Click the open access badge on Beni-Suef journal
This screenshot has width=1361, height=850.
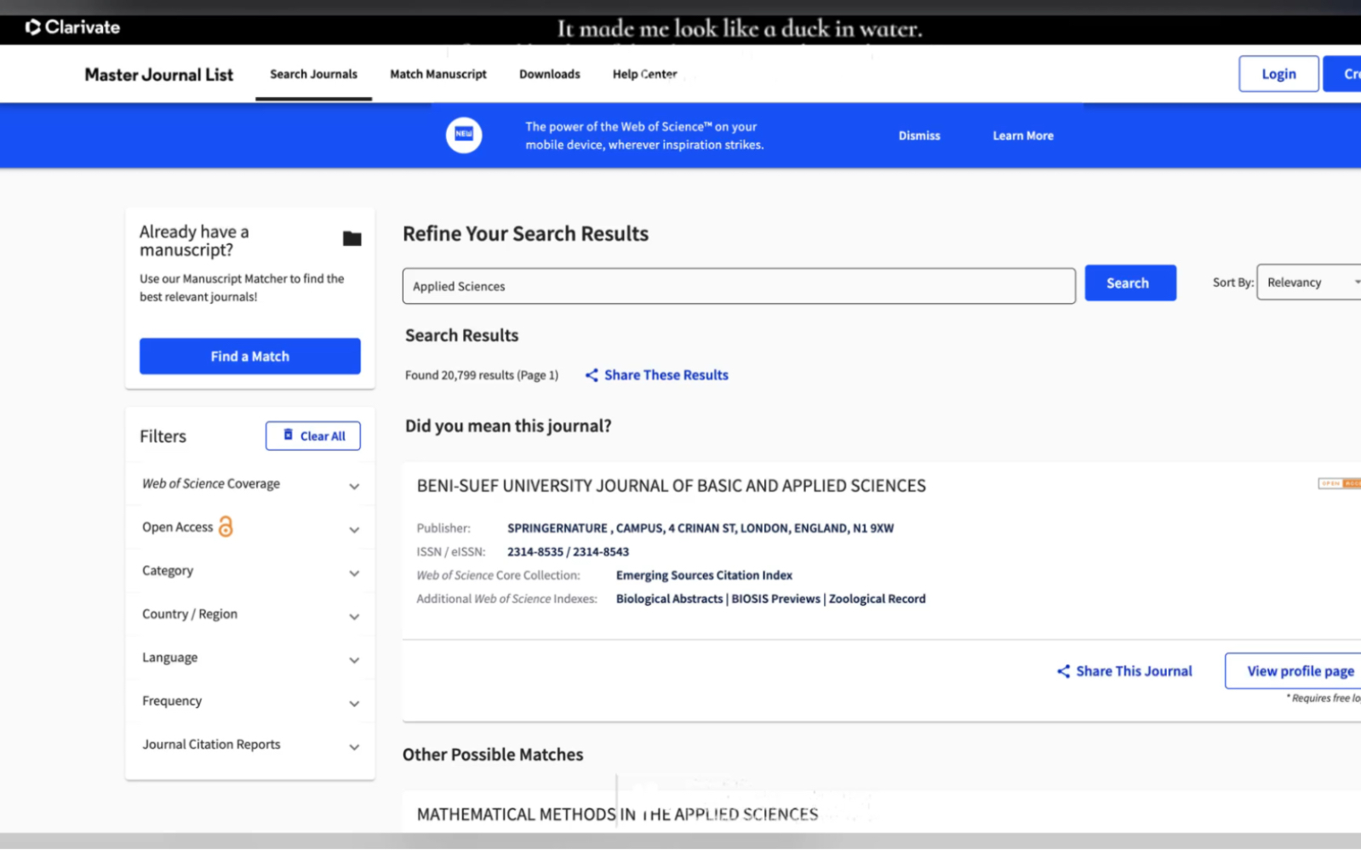click(x=1340, y=483)
